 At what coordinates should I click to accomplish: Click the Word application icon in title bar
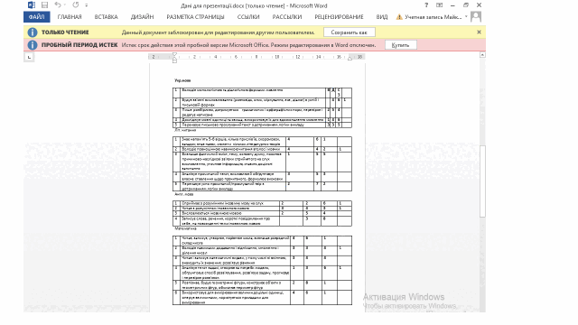[32, 5]
